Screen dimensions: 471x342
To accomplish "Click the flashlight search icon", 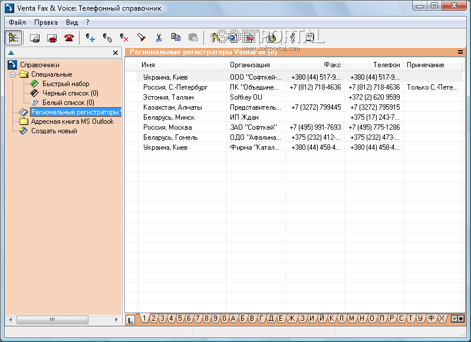I will tap(141, 38).
